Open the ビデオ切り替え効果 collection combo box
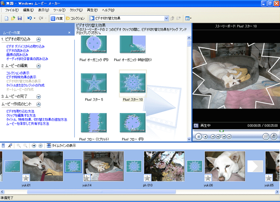The height and width of the screenshot is (202, 280). pyautogui.click(x=129, y=18)
